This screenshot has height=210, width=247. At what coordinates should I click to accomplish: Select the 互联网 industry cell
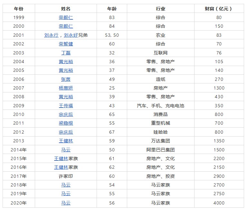pyautogui.click(x=160, y=53)
